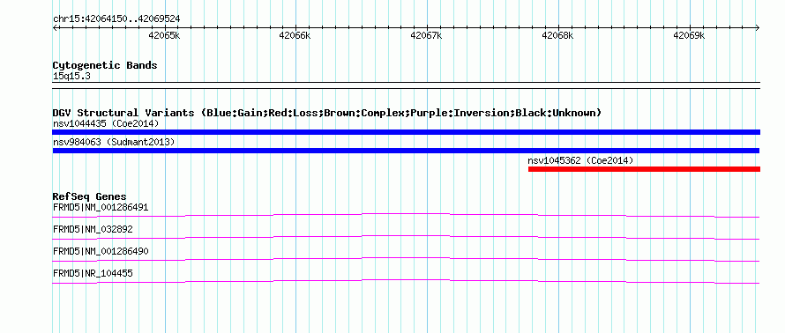Open the nsv1045362 (Coe2014) variant label
The height and width of the screenshot is (333, 785).
580,161
